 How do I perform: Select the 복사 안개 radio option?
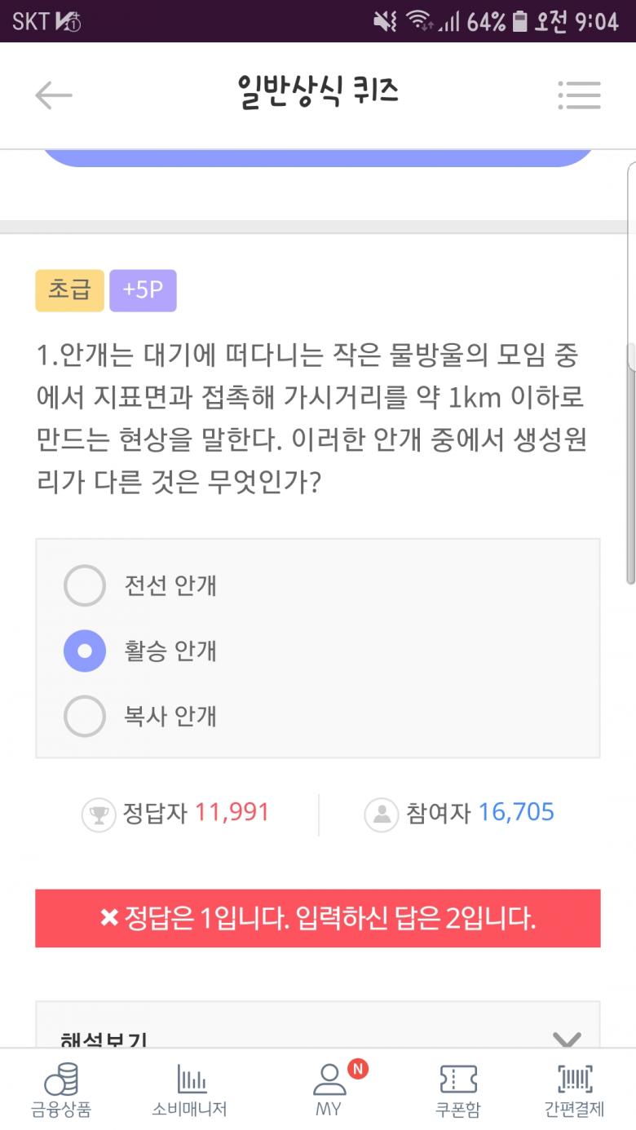pos(85,716)
